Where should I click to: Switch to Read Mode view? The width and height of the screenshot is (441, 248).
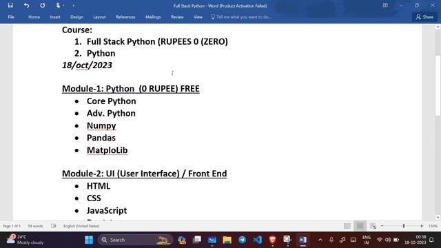[x=347, y=226]
